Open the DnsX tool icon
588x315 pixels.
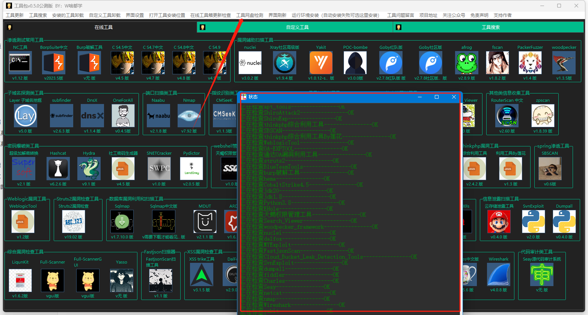point(92,116)
